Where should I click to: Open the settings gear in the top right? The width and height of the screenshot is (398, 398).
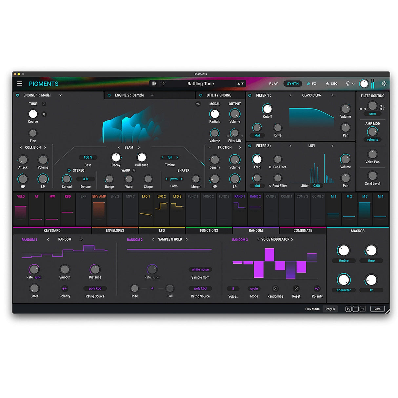(384, 84)
